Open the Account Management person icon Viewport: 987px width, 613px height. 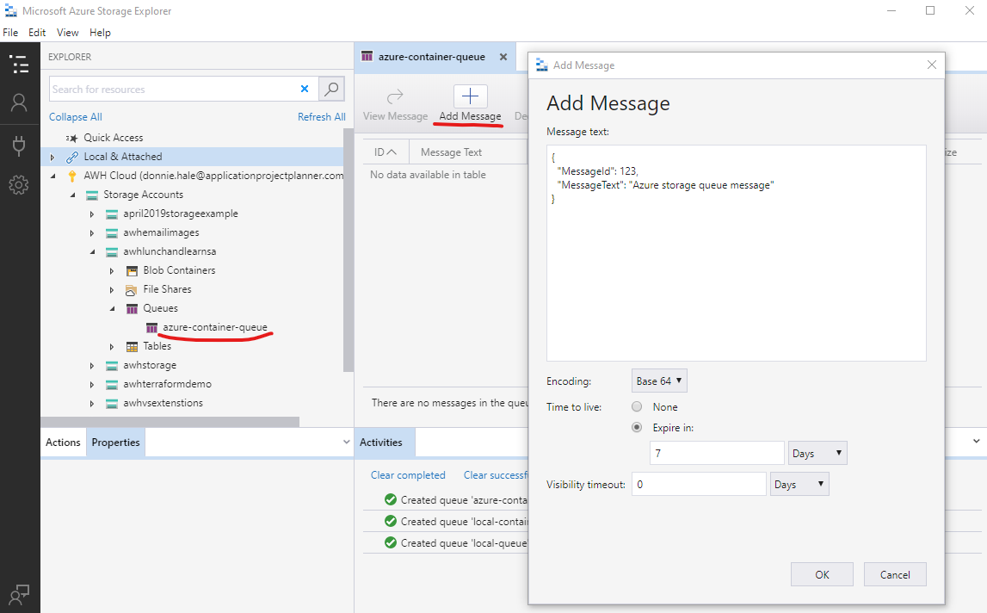(x=19, y=102)
